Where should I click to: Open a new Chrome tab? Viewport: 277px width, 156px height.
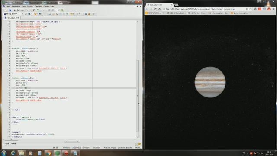click(x=176, y=5)
